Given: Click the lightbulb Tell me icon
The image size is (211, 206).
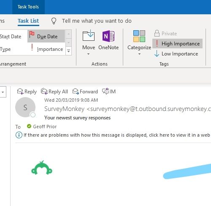Looking at the screenshot, I should point(54,21).
